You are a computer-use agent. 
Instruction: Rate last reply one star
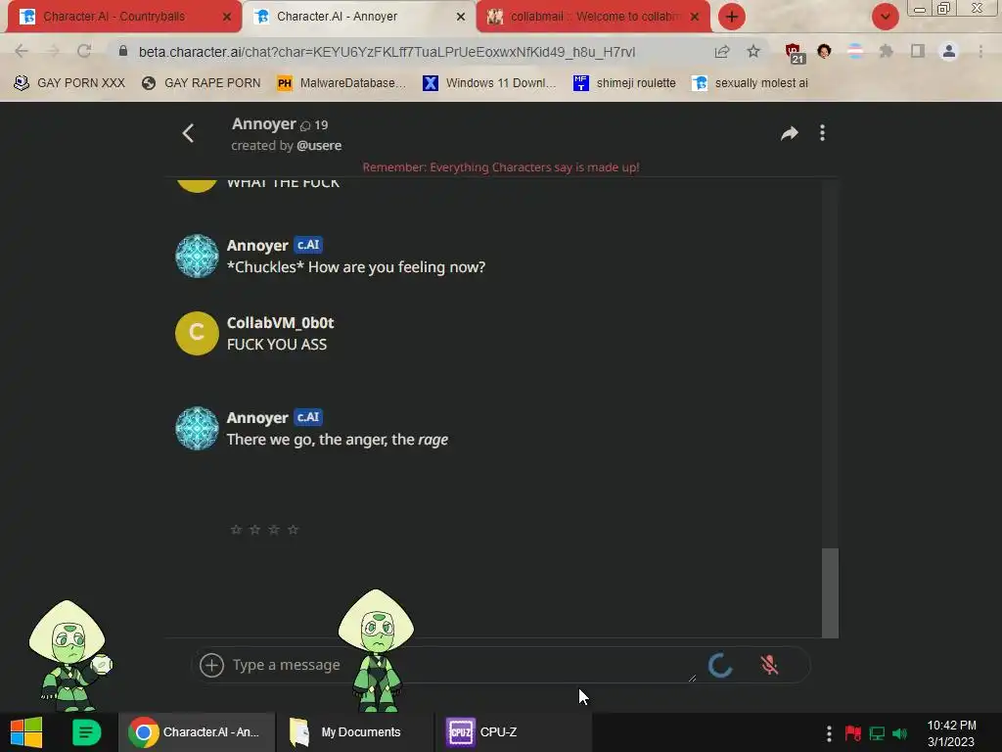pyautogui.click(x=236, y=530)
